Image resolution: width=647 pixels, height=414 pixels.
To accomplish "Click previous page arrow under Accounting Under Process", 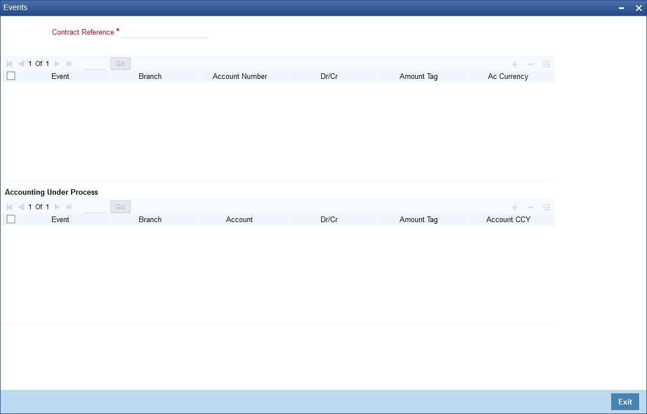I will 21,207.
